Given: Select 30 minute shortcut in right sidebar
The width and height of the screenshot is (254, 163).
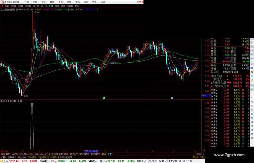Looking at the screenshot, I should [x=252, y=106].
